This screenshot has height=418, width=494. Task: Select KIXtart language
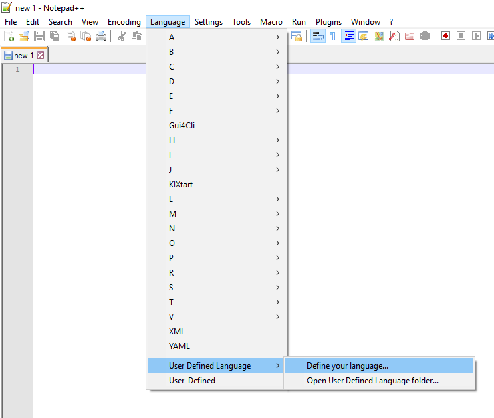(x=217, y=185)
